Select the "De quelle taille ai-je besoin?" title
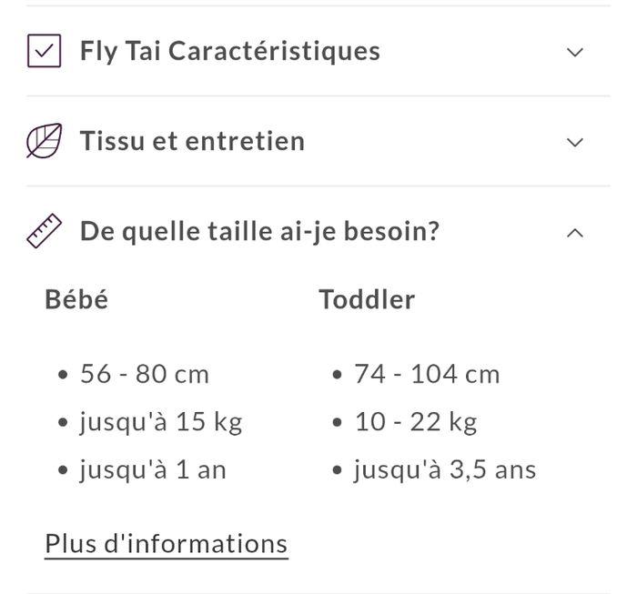 259,232
